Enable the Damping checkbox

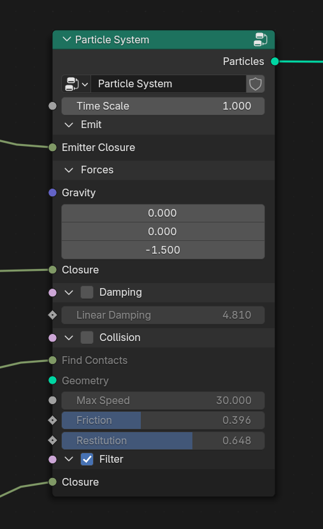click(x=87, y=292)
